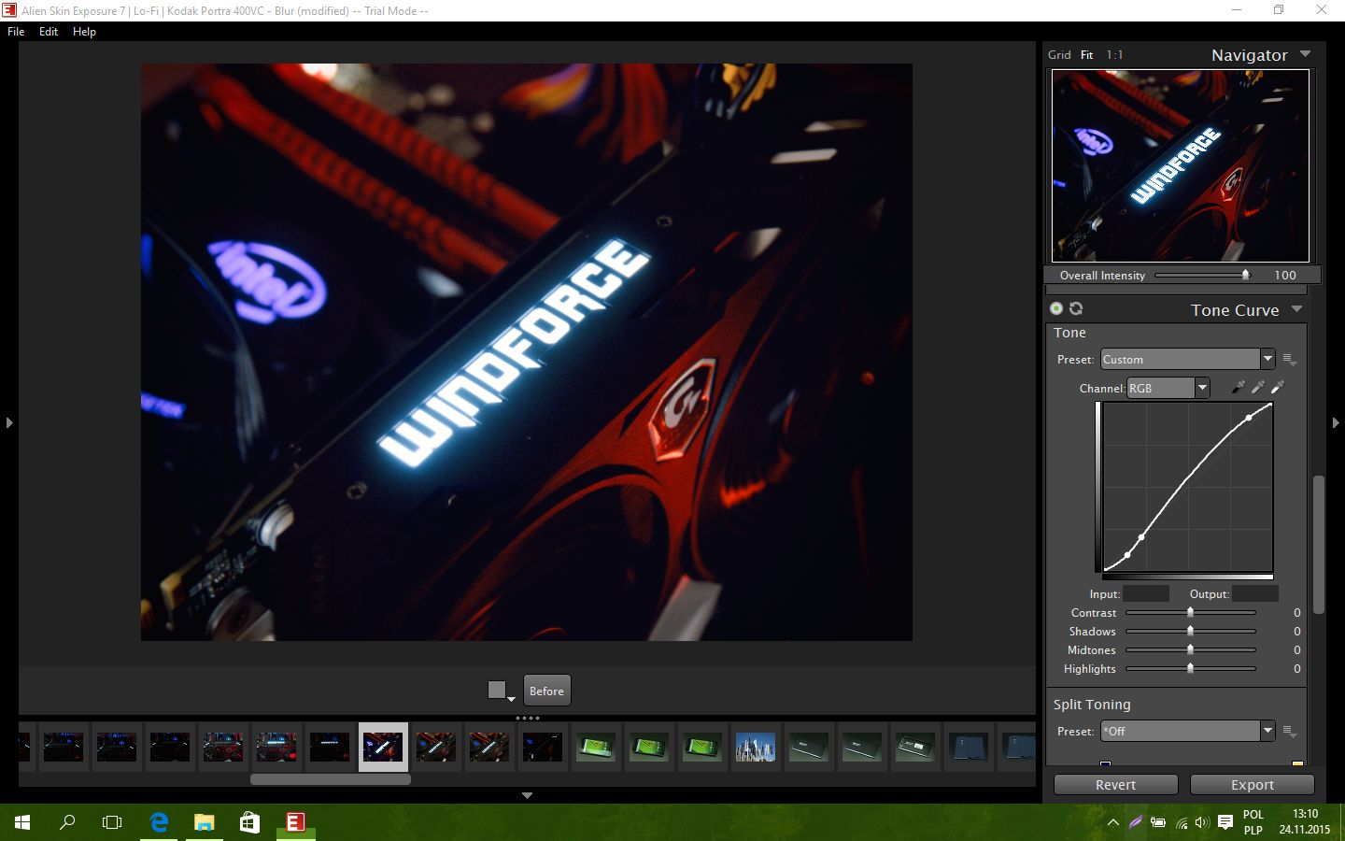
Task: Click the Midtones slider handle
Action: coord(1190,649)
